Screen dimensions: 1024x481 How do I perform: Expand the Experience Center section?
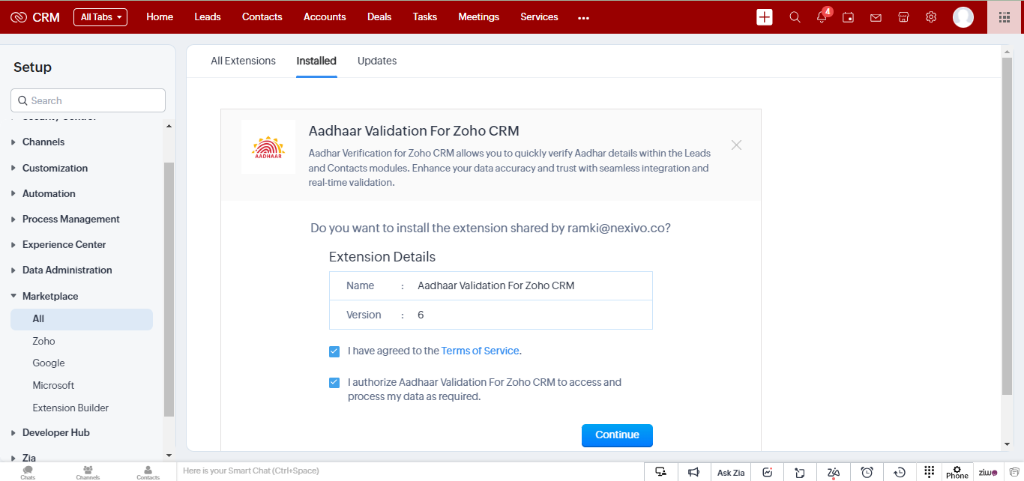[64, 244]
